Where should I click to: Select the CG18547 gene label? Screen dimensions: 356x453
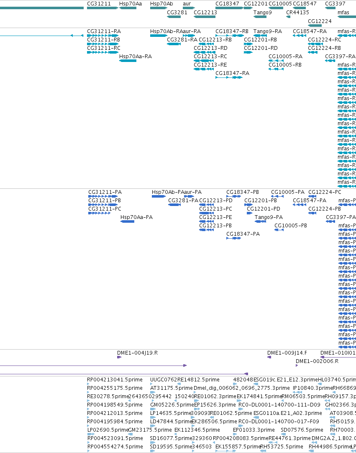pos(305,4)
